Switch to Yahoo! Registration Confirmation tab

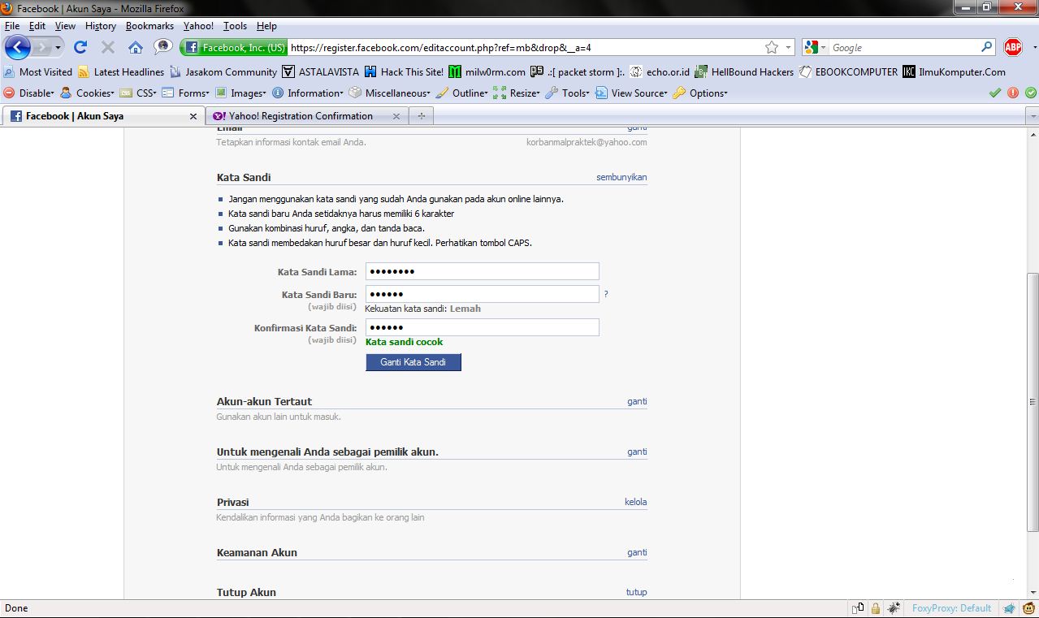click(x=305, y=116)
